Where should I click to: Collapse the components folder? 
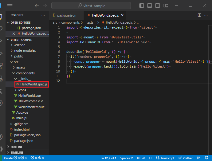(x=27, y=73)
